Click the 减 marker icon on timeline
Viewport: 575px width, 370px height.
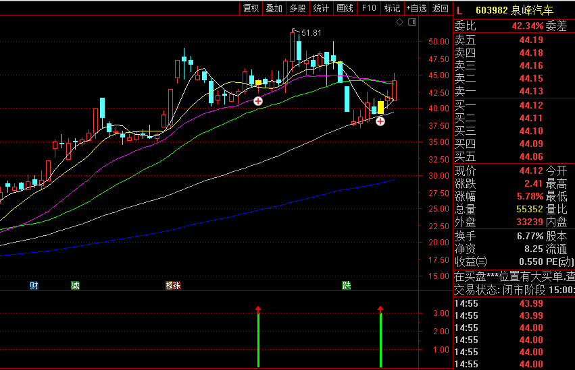75,286
